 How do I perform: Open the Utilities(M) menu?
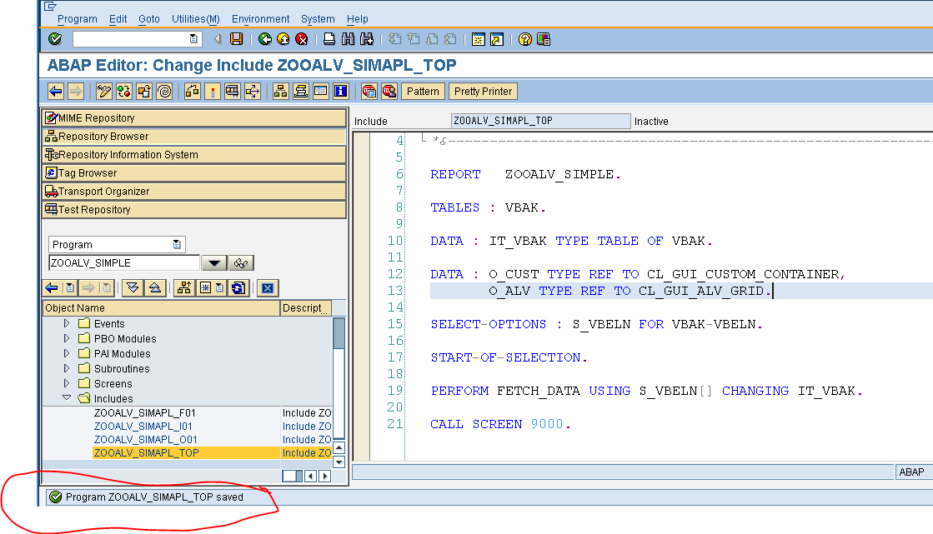(195, 18)
